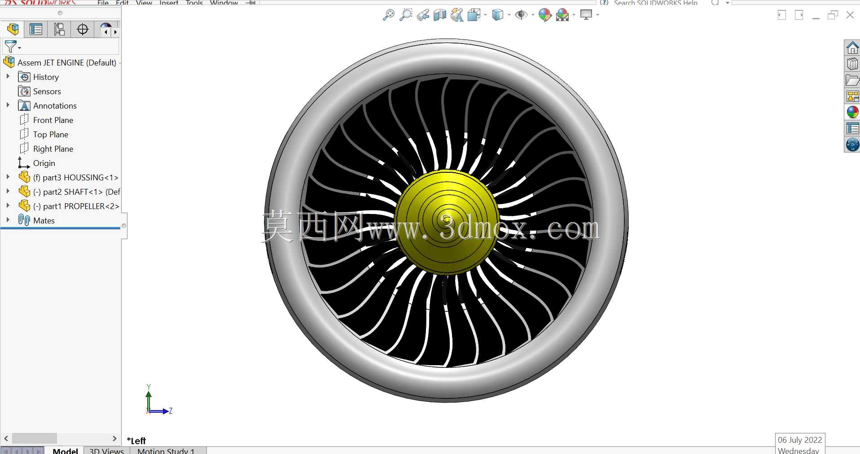Select the Origin item
The width and height of the screenshot is (860, 454).
click(44, 163)
